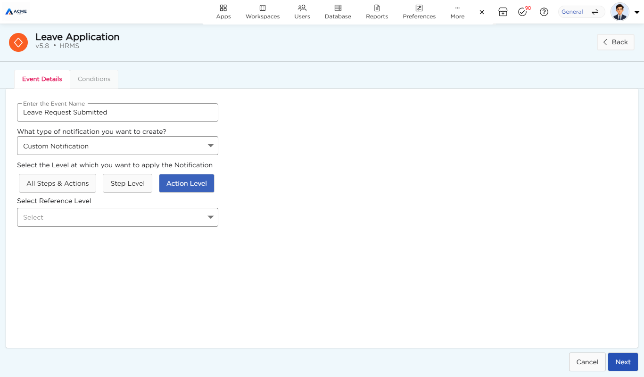Image resolution: width=644 pixels, height=377 pixels.
Task: Open the user profile avatar
Action: pos(620,12)
